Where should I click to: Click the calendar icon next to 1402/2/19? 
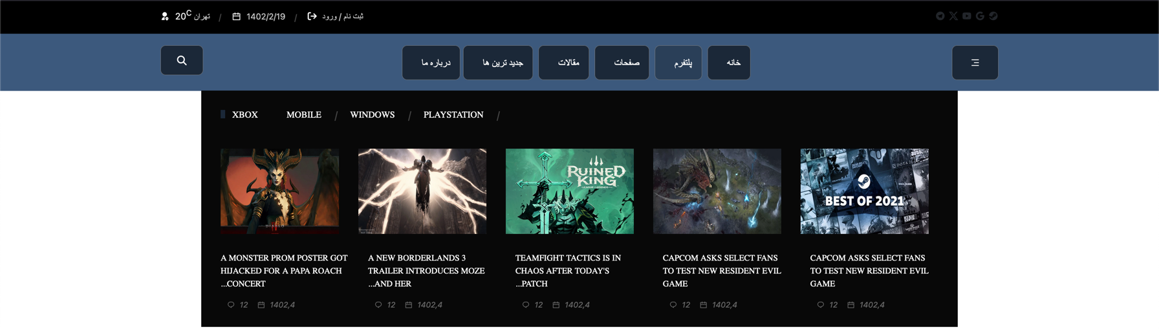click(237, 16)
